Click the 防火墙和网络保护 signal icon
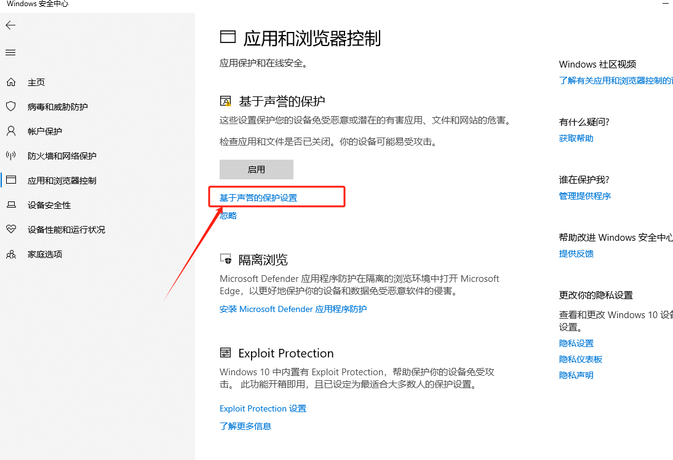 coord(10,156)
